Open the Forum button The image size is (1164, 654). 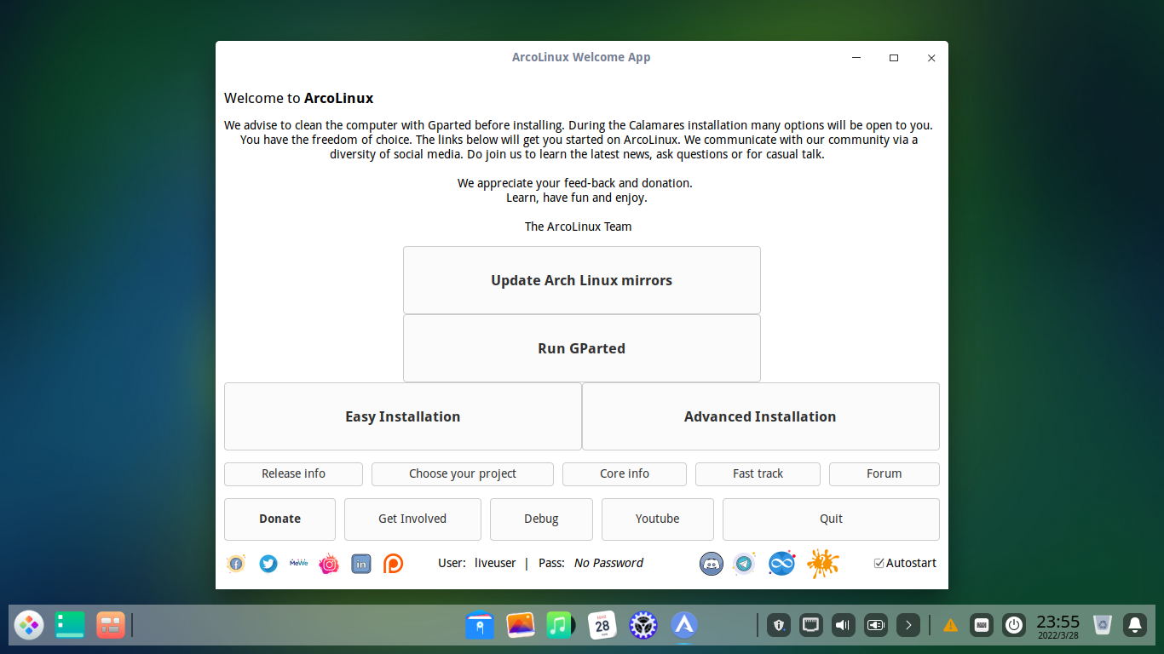(885, 473)
